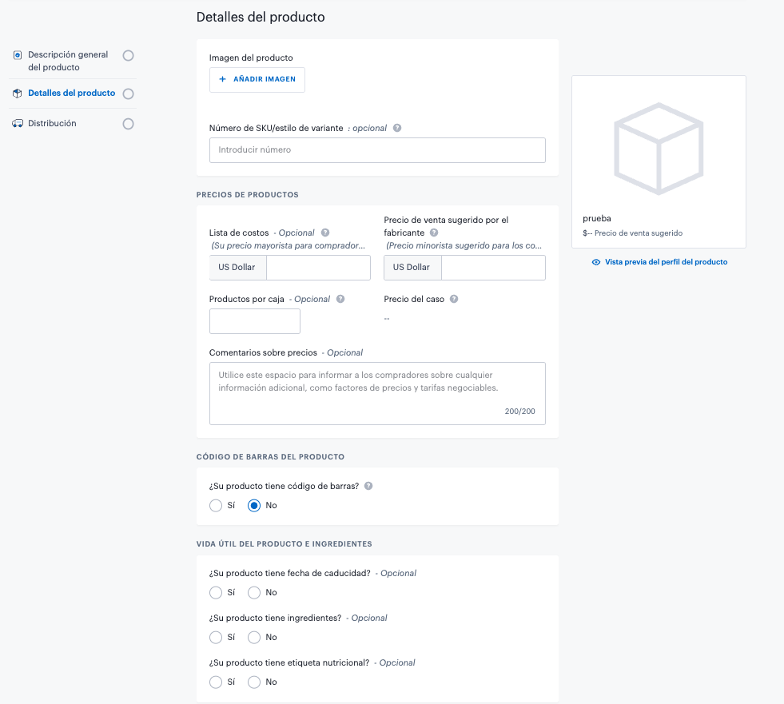Click the product placeholder box image
The image size is (784, 704).
coord(659,149)
